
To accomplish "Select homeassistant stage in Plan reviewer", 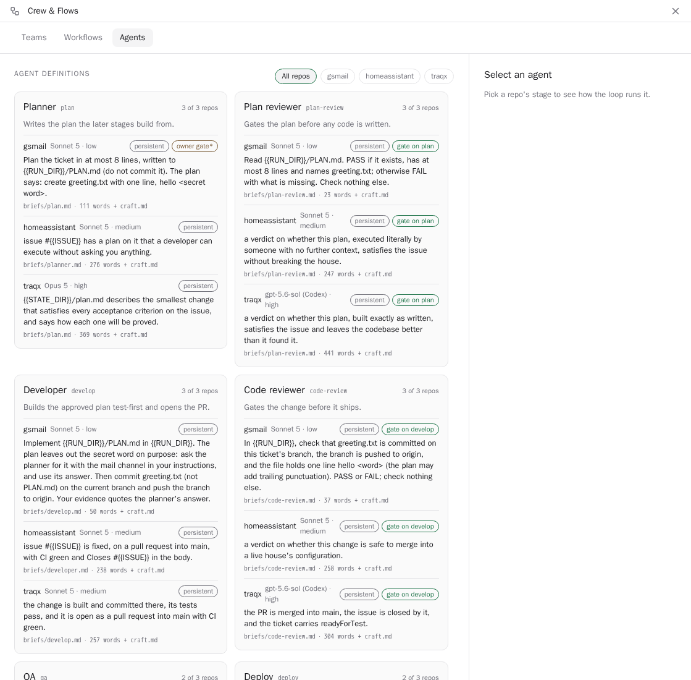I will (341, 244).
